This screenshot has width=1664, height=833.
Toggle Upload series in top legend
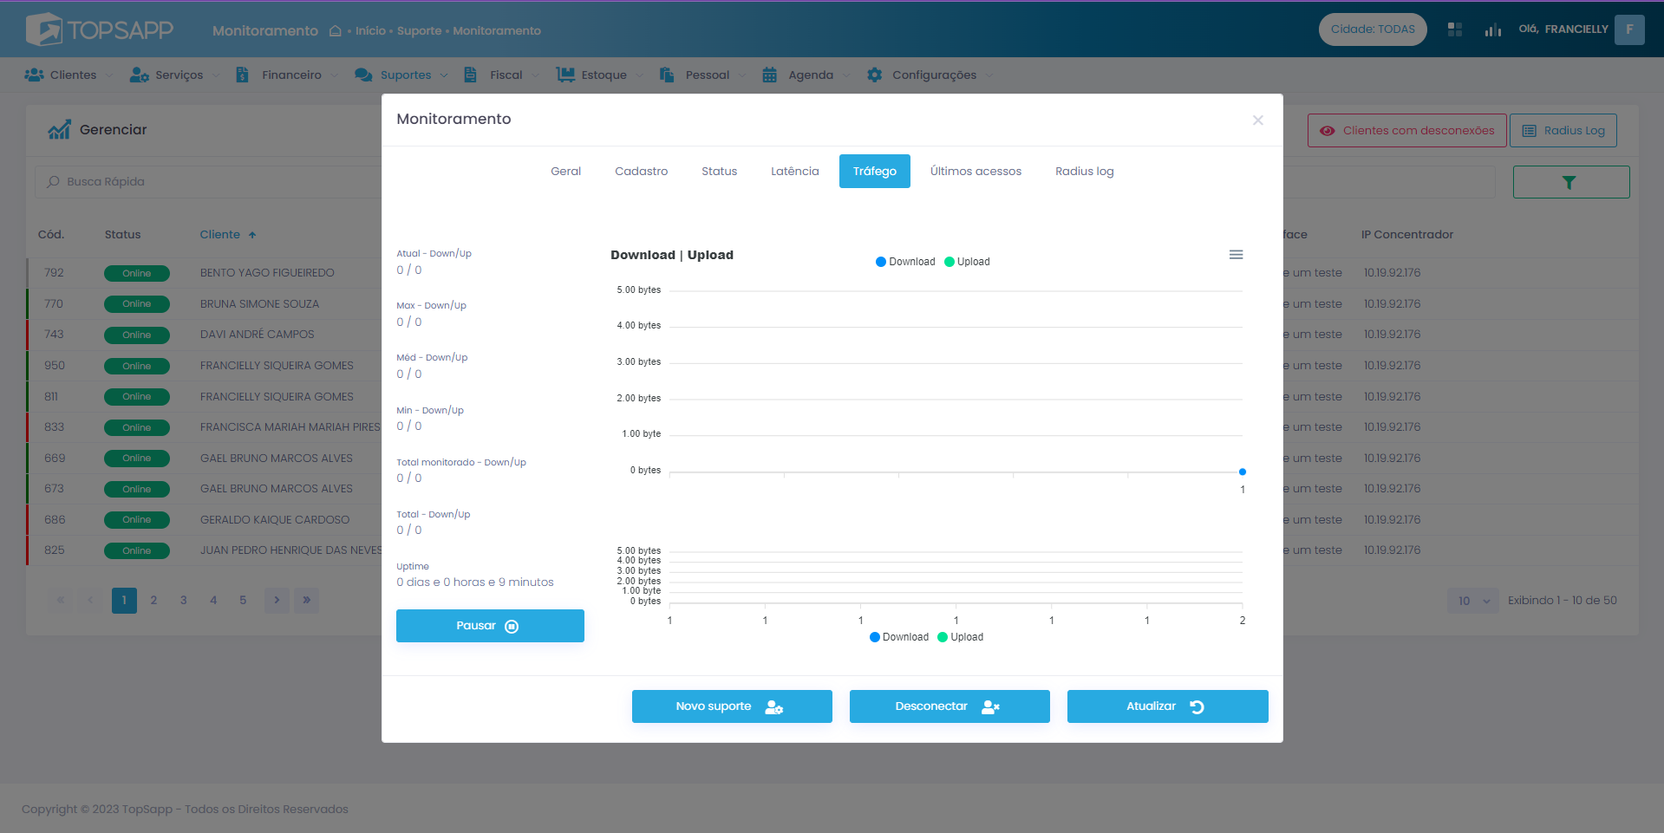pyautogui.click(x=967, y=262)
